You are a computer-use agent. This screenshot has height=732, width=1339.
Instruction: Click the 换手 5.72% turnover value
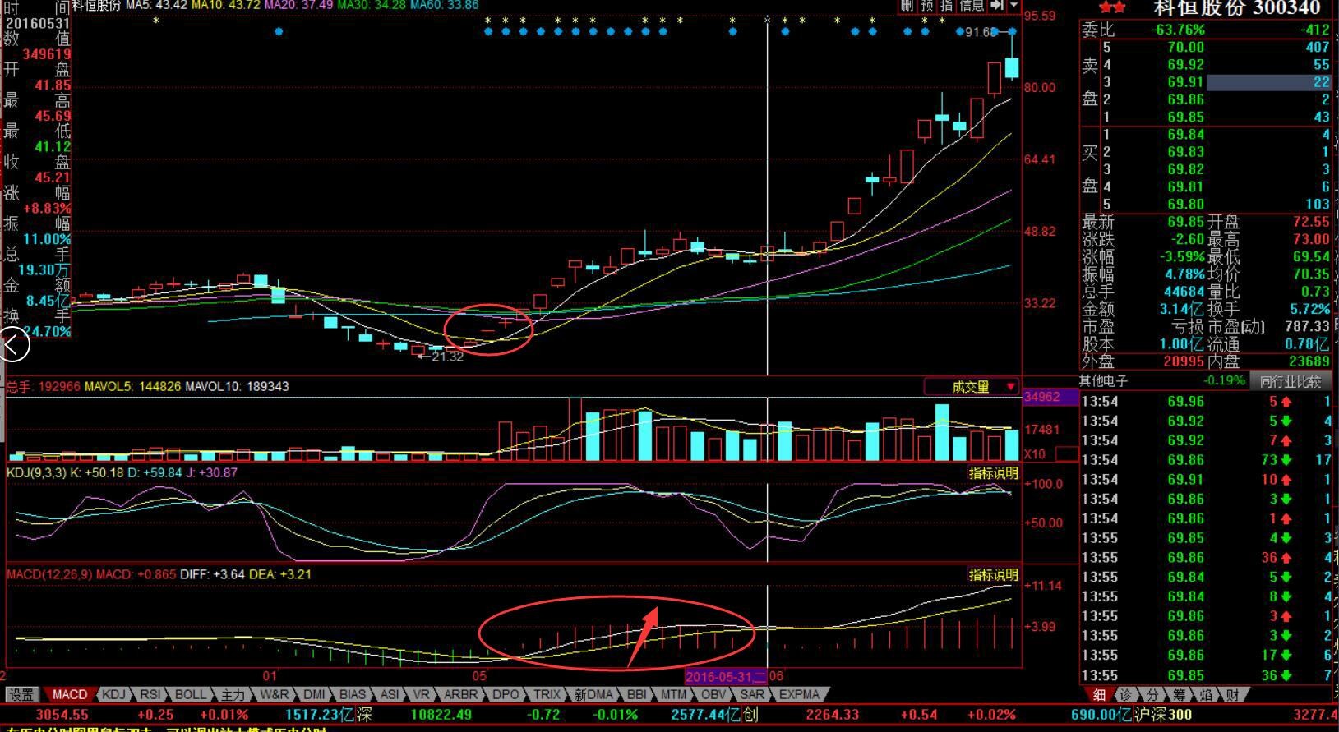1310,310
